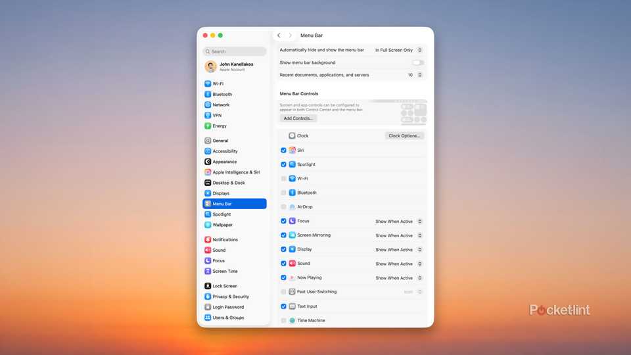Click the Search field in the sidebar

click(235, 51)
